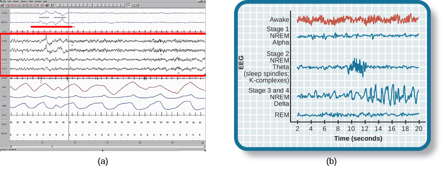The width and height of the screenshot is (444, 169).
Task: Select the THO channel label
Action: coord(4,97)
